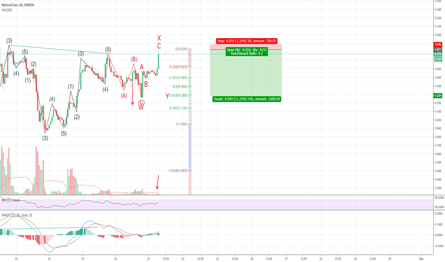
Task: Click the 20 date on the time axis
Action: tap(116, 259)
